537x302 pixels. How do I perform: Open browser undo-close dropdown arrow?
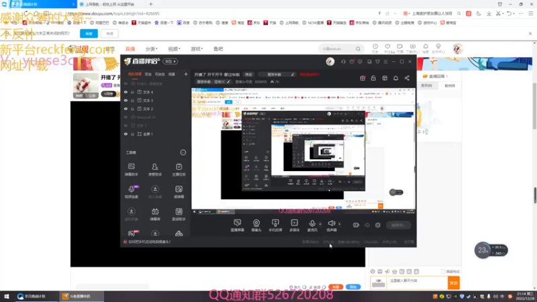(515, 13)
